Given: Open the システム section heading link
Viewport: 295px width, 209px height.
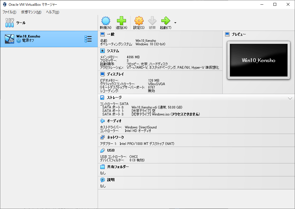Looking at the screenshot, I should [x=113, y=51].
